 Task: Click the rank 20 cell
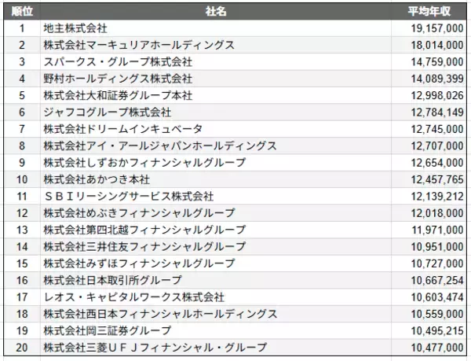point(22,347)
